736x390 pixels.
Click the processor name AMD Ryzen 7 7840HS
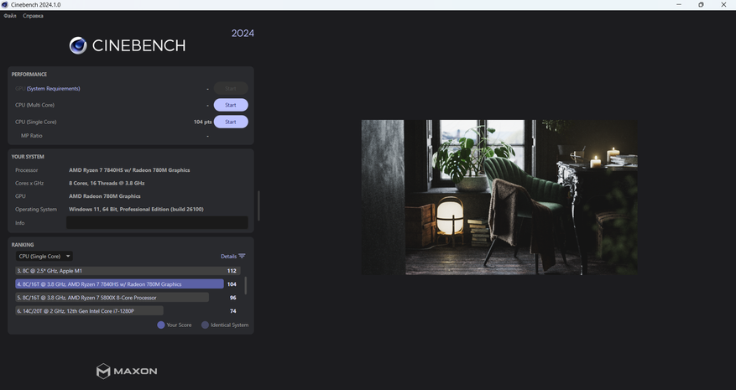click(129, 170)
